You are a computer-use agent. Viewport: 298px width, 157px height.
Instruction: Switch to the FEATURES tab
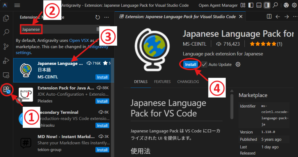coord(162,82)
